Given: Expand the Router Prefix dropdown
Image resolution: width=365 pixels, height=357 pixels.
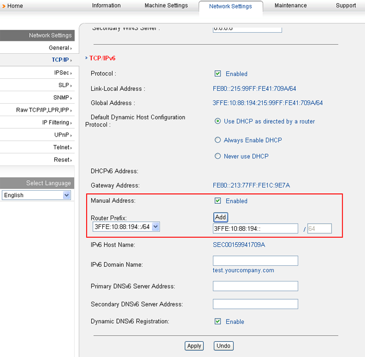Looking at the screenshot, I should pos(126,227).
